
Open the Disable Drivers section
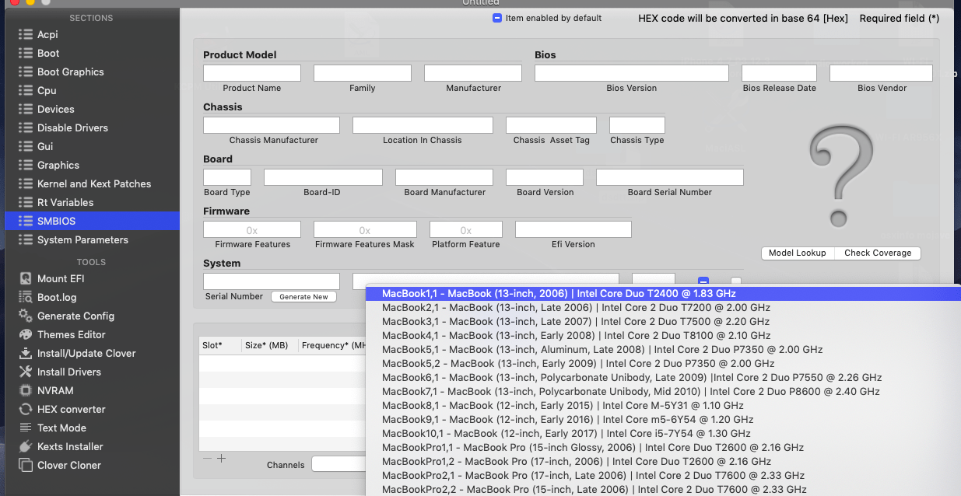92,127
